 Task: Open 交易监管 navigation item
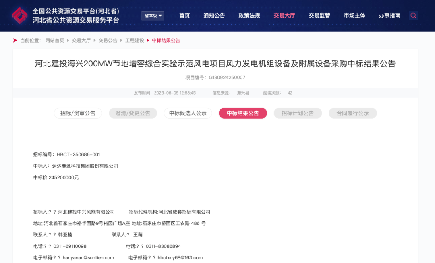(x=319, y=16)
